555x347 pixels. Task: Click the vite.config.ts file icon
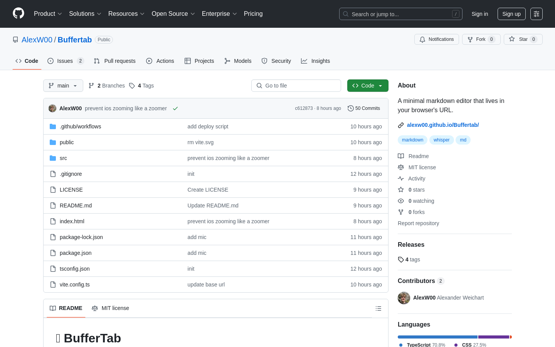pos(53,285)
